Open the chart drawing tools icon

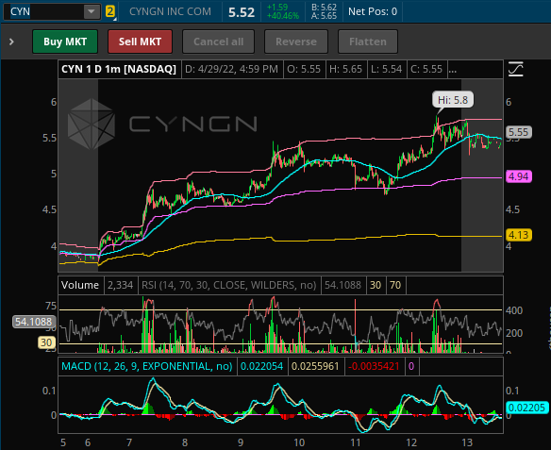point(516,69)
